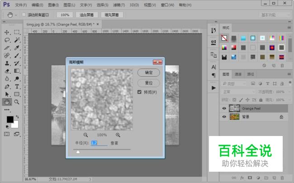
Task: Open the blend mode dropdown
Action: (238, 92)
